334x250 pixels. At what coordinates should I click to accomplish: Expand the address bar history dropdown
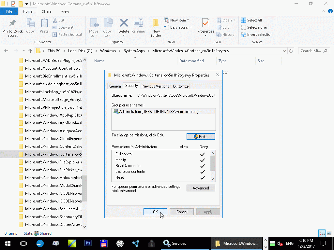[284, 51]
